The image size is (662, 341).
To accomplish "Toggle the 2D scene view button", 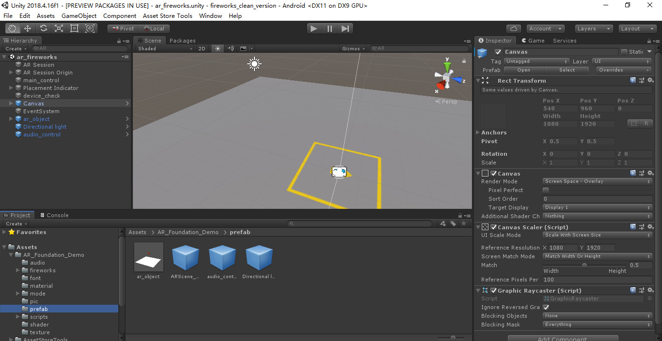I will 202,48.
